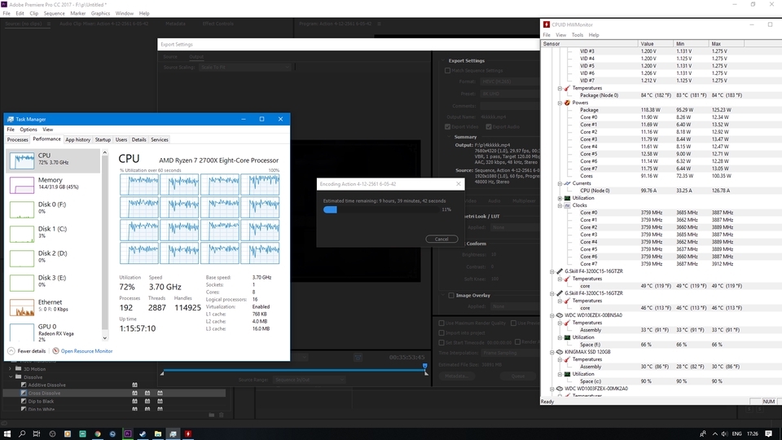Click the Task Manager taskbar icon
The image size is (782, 440).
[173, 433]
